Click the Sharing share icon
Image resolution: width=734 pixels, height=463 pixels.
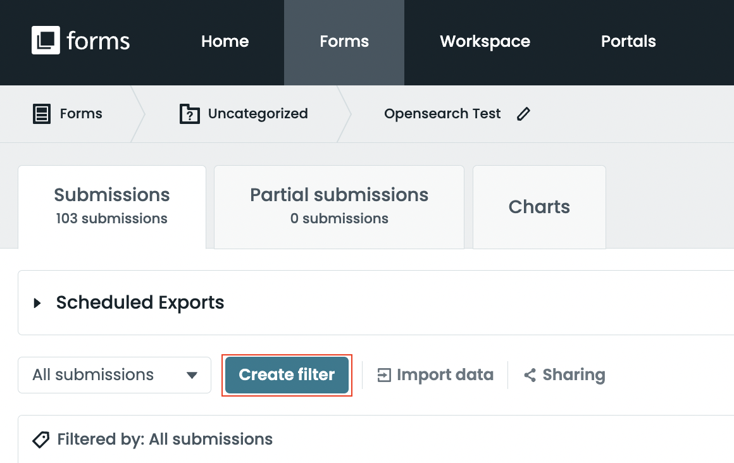[x=530, y=374]
